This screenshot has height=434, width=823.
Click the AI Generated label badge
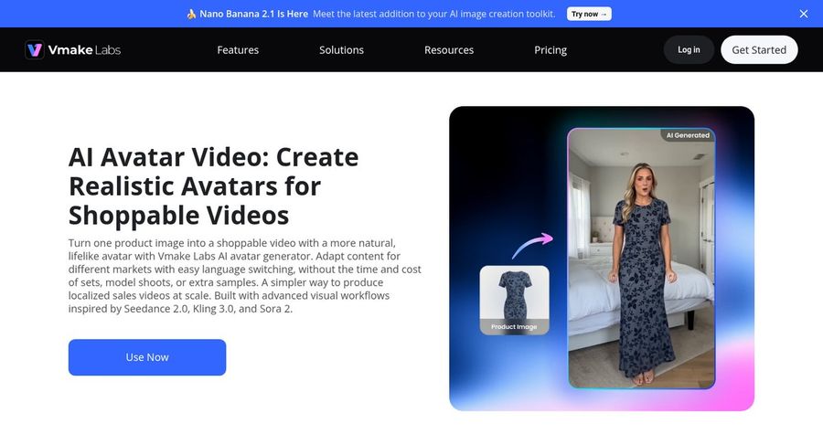click(688, 135)
